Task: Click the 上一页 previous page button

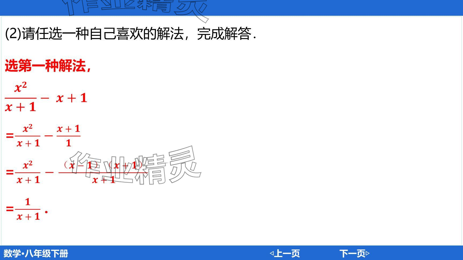Action: click(287, 253)
